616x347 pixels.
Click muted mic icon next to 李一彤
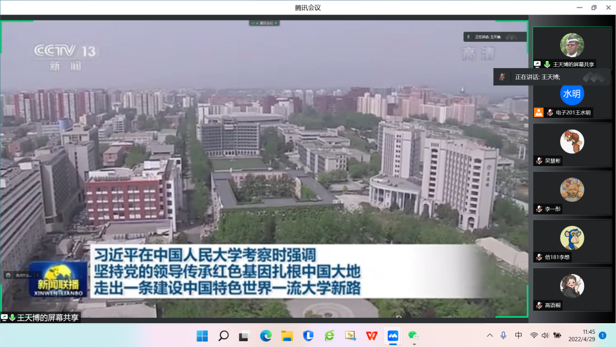(x=539, y=209)
